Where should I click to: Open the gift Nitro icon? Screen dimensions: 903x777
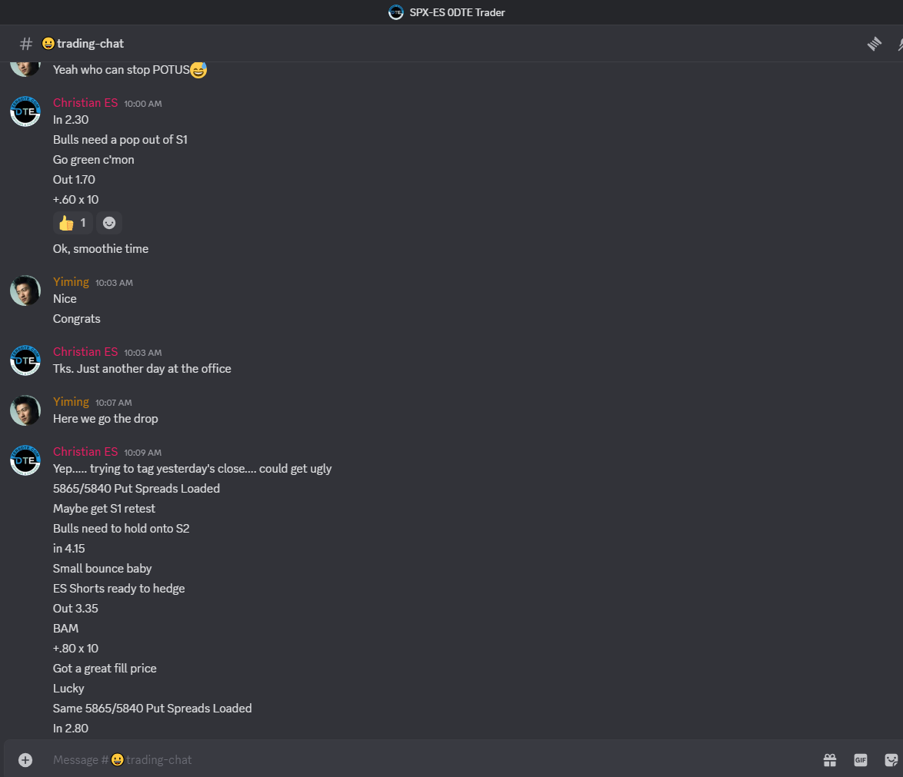click(x=830, y=760)
